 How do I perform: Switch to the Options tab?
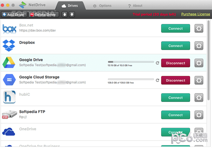coord(102,6)
